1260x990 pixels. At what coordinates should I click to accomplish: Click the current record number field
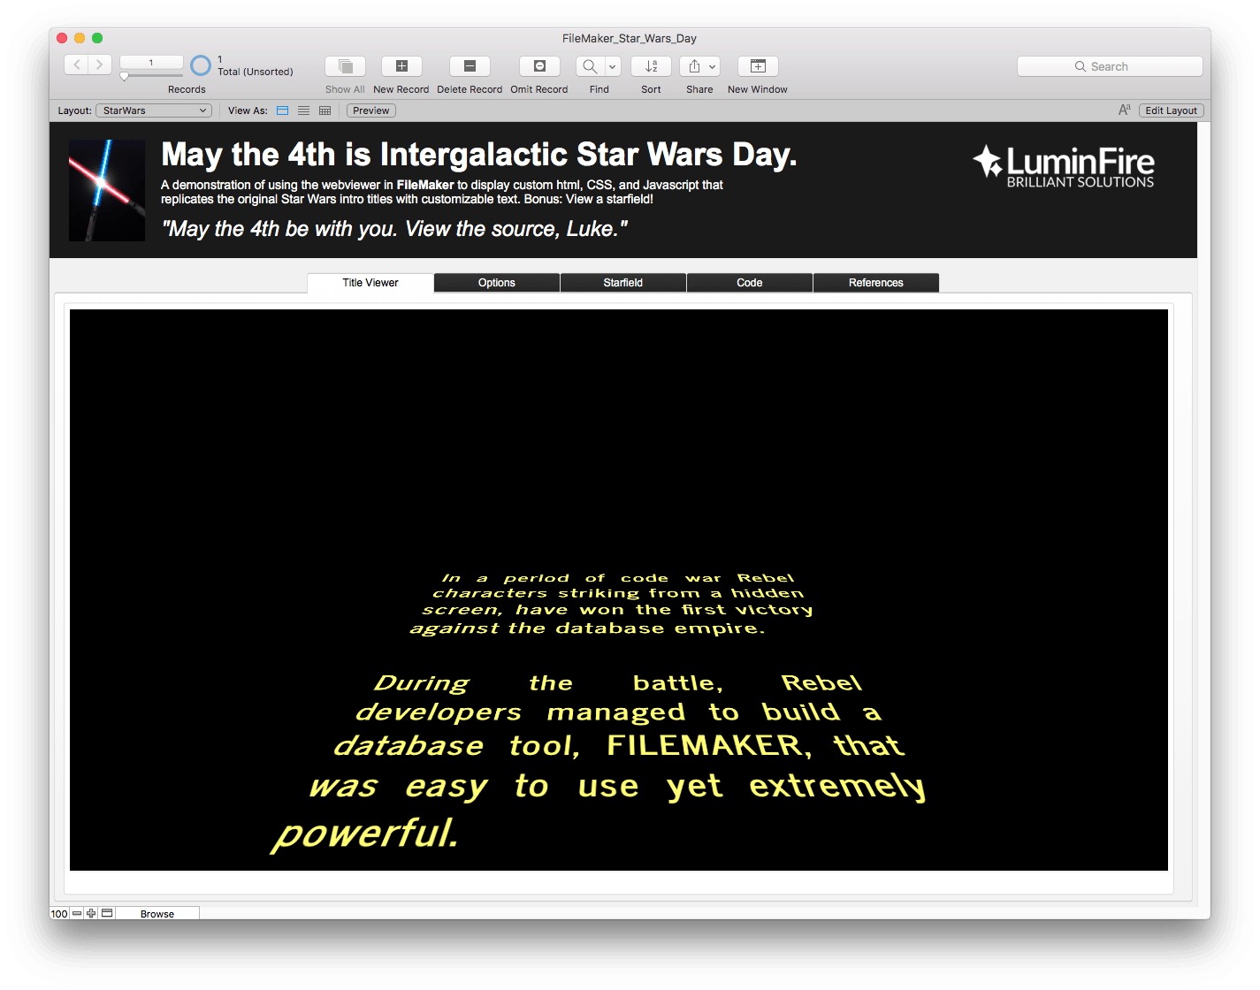click(x=151, y=63)
